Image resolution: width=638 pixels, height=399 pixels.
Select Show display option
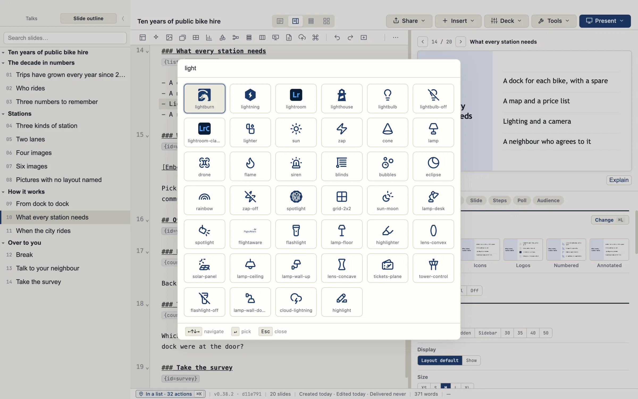(x=471, y=360)
